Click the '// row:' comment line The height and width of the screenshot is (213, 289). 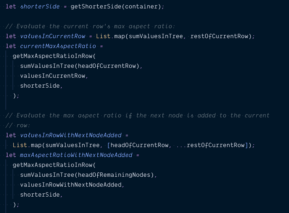click(18, 125)
